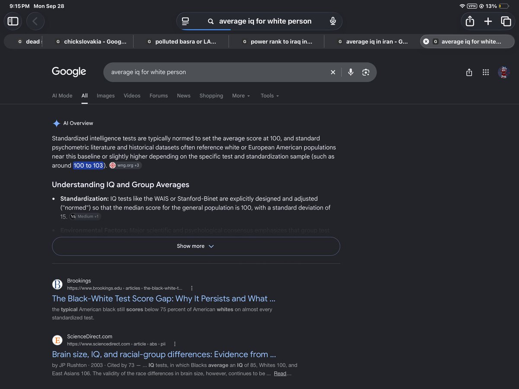The image size is (519, 389).
Task: Open the Medium +1 source chip
Action: click(85, 216)
